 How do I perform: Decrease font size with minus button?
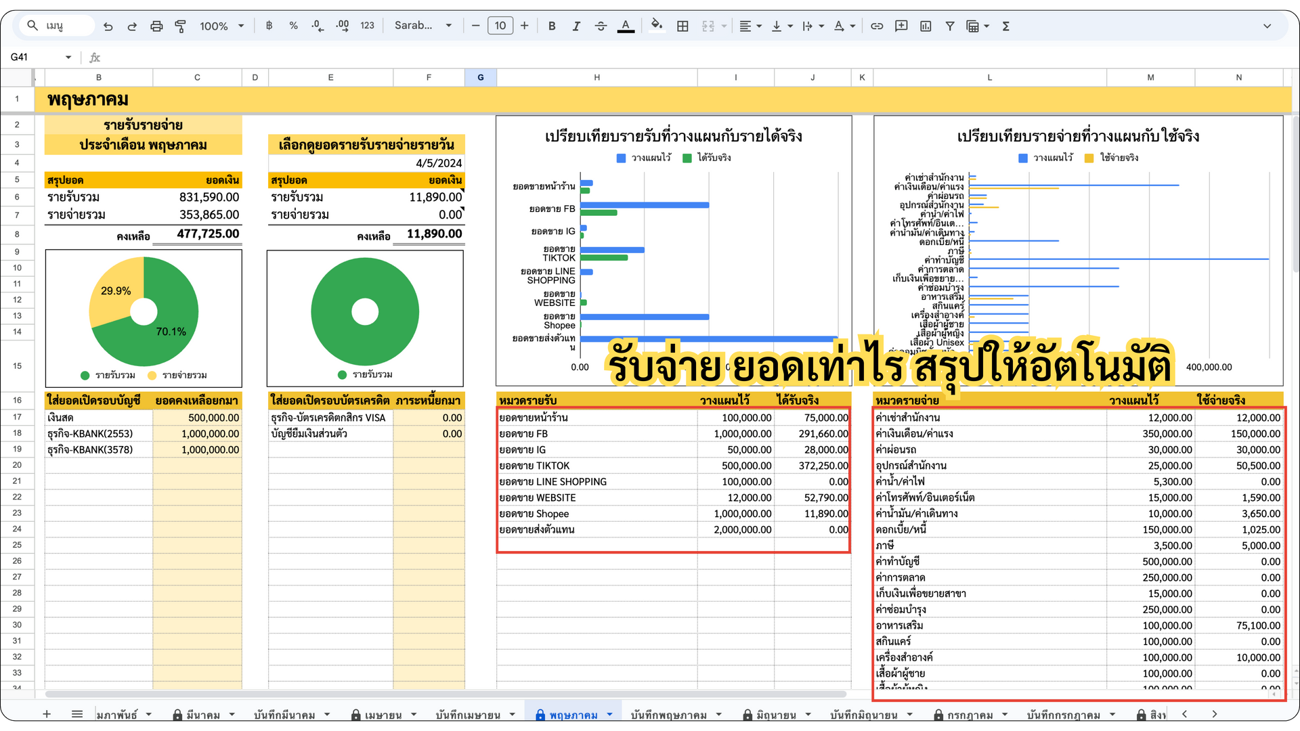pos(475,26)
